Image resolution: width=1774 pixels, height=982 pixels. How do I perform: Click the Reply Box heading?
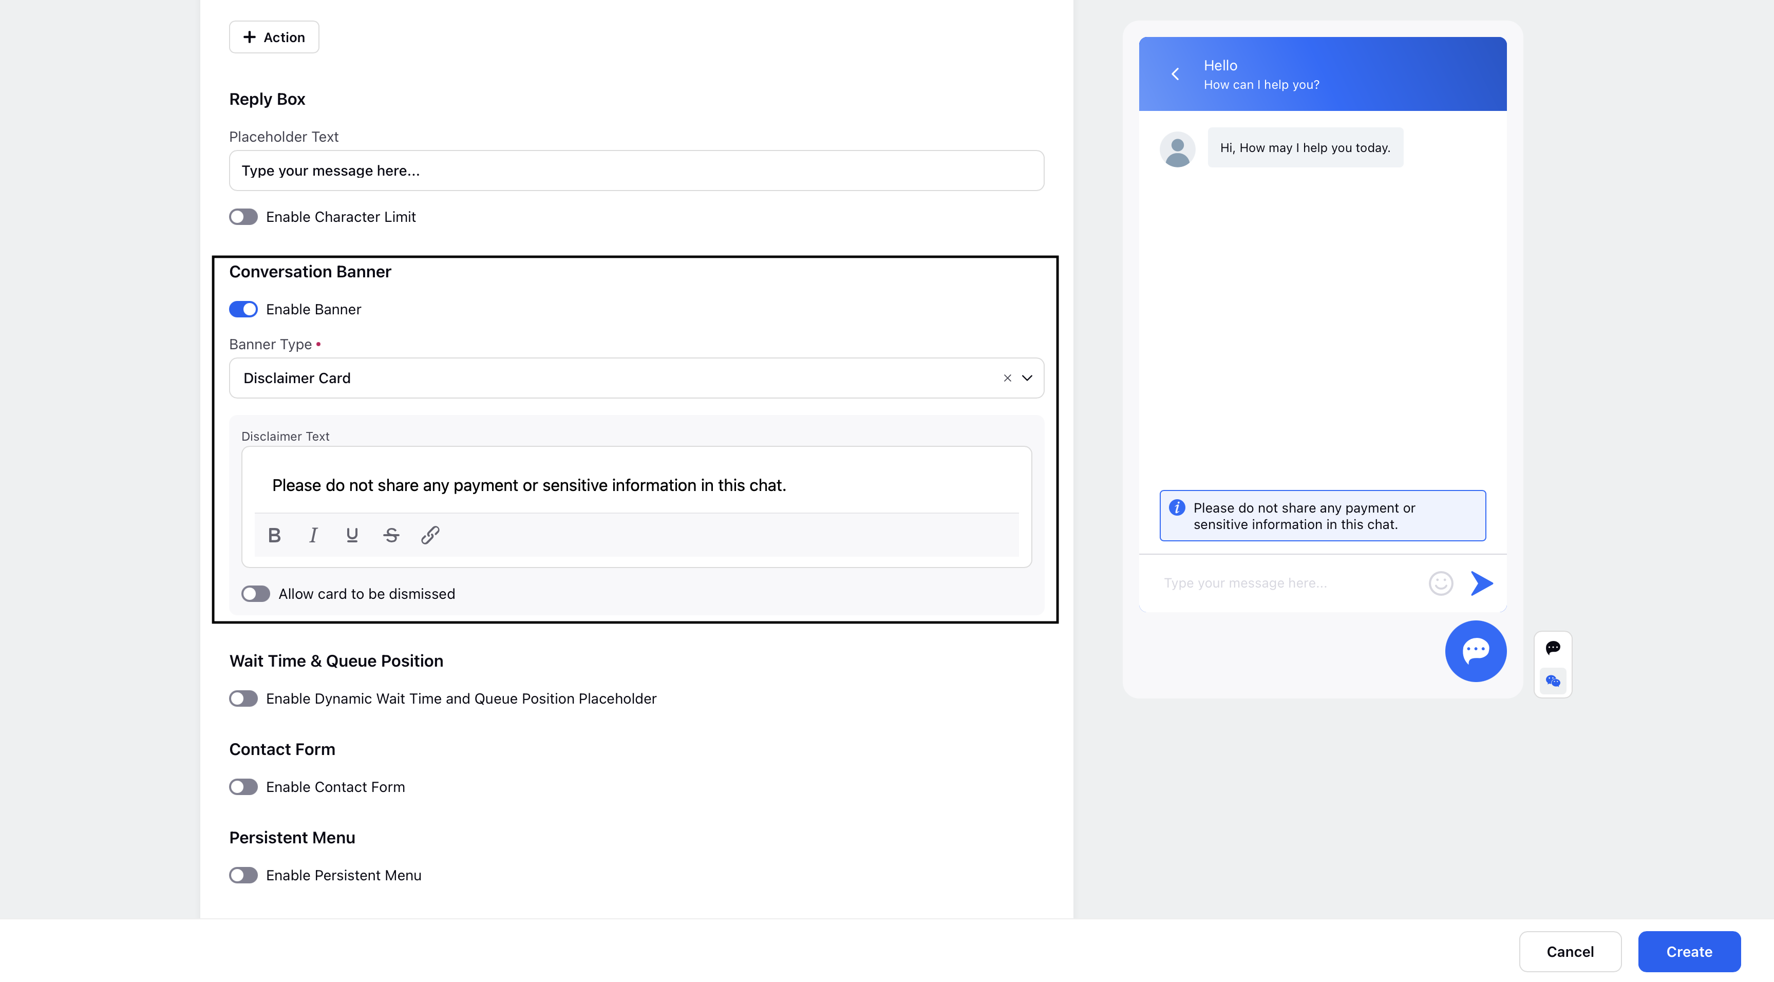pyautogui.click(x=267, y=99)
